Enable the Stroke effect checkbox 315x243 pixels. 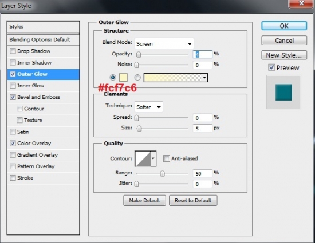pyautogui.click(x=13, y=178)
